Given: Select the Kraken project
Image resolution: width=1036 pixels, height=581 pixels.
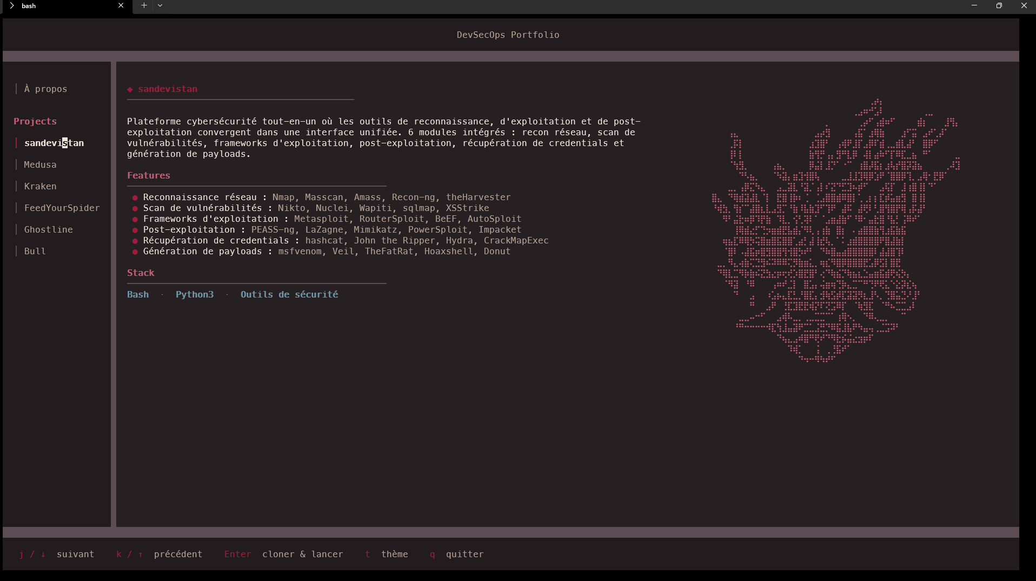Looking at the screenshot, I should (x=40, y=186).
